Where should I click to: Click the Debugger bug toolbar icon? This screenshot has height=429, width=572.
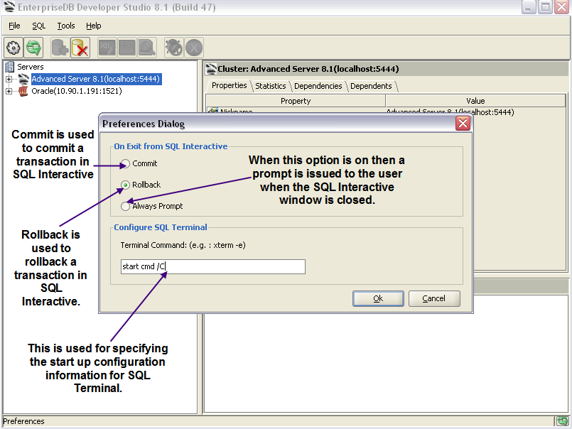[x=173, y=48]
